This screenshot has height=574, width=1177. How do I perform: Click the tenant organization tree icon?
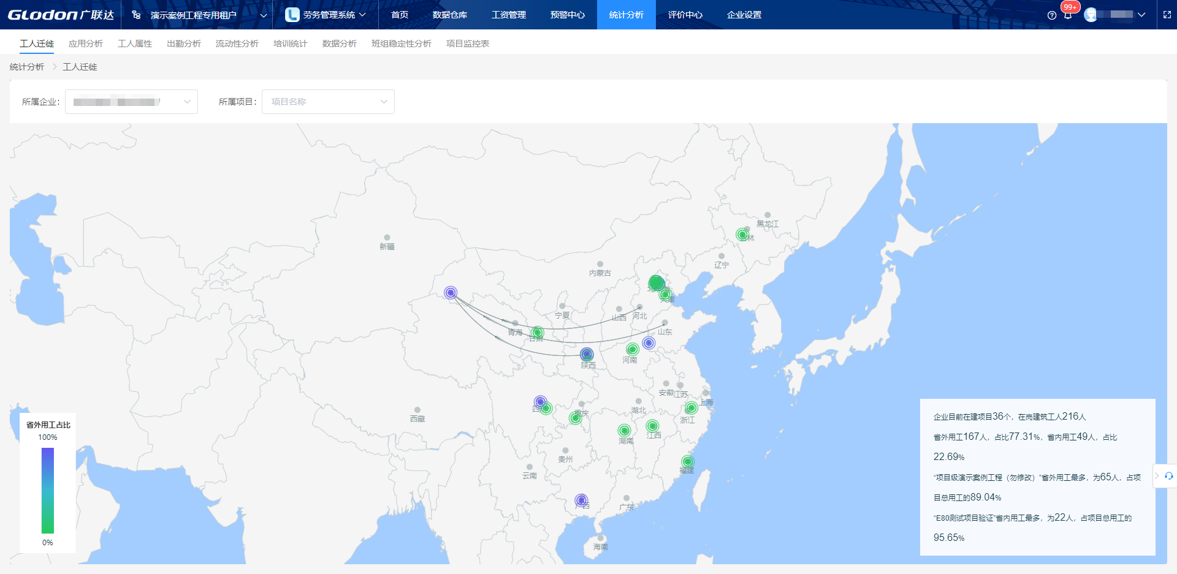point(136,15)
